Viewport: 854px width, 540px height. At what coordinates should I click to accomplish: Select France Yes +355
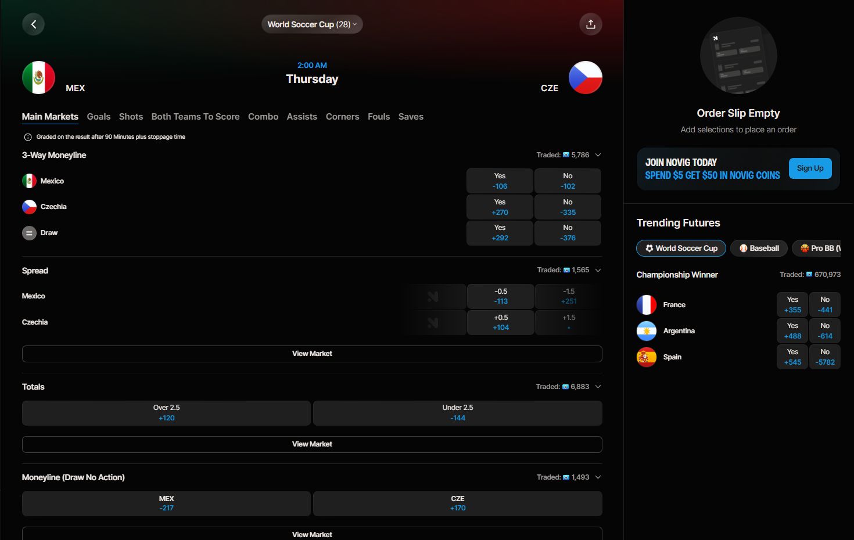[792, 305]
